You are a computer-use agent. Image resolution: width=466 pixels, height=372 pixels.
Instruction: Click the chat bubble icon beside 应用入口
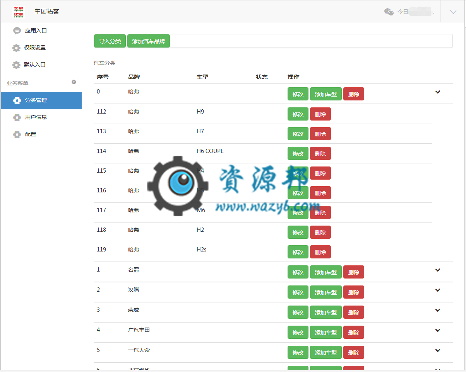17,31
